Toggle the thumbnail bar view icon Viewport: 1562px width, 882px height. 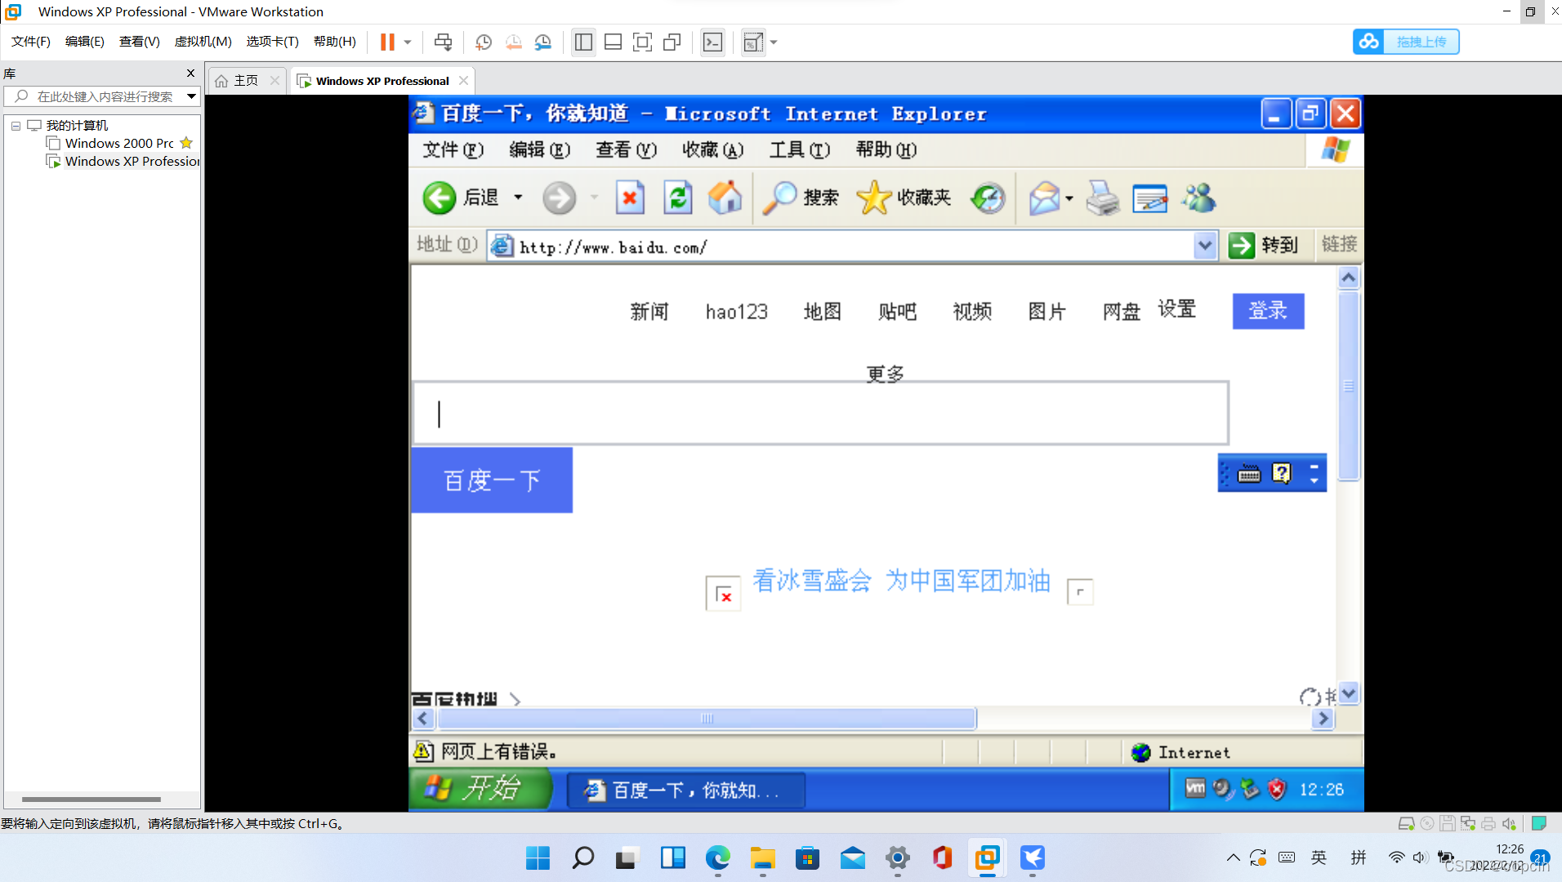click(x=613, y=42)
